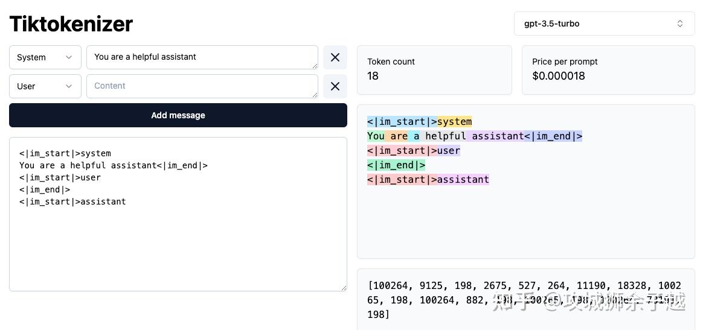Click resize grip of the system message field
This screenshot has height=330, width=703.
tap(315, 66)
